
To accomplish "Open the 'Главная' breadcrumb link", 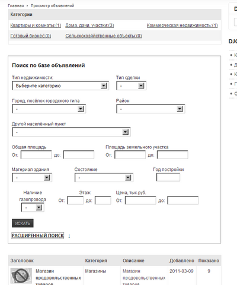I will point(15,5).
